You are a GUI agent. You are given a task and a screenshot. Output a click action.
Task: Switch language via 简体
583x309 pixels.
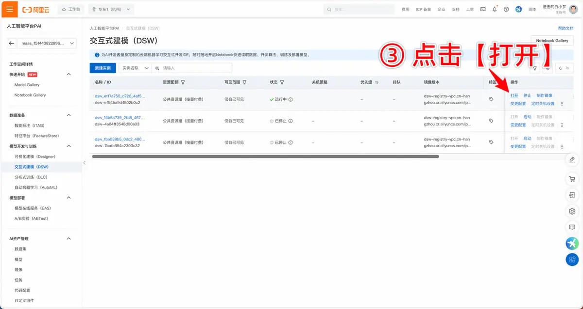pos(532,9)
